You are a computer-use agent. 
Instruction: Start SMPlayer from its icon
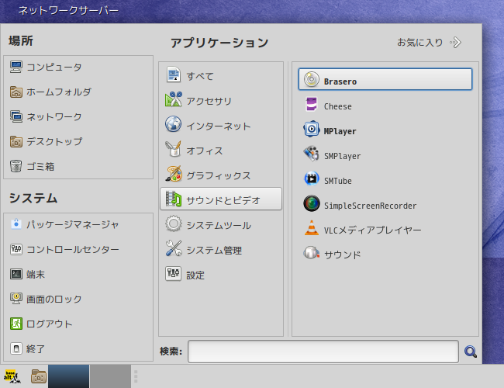[x=312, y=154]
